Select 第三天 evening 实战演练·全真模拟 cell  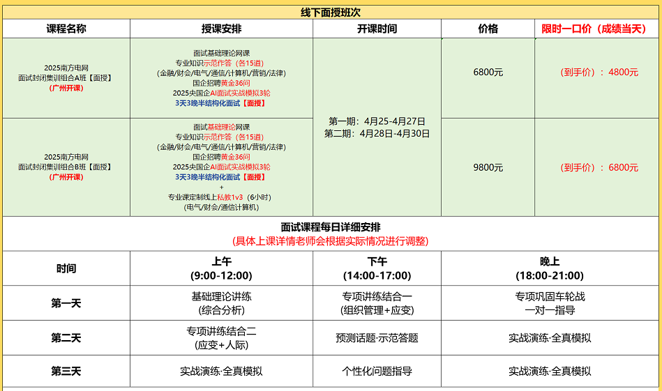point(550,371)
